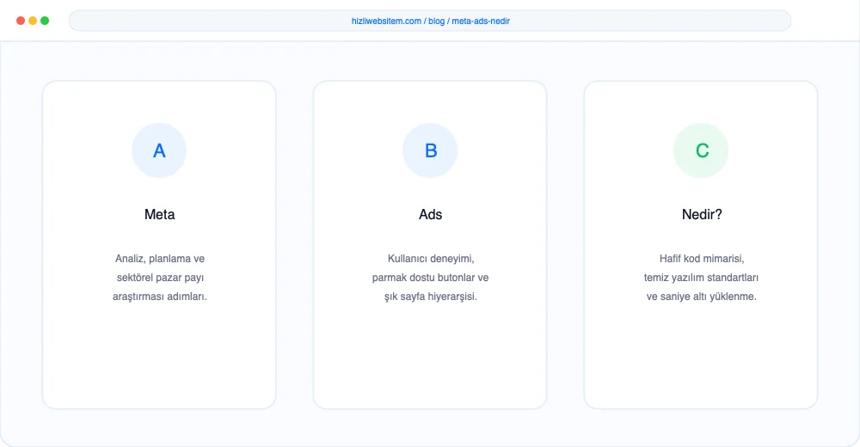
Task: Select the Meta card heading
Action: 160,214
